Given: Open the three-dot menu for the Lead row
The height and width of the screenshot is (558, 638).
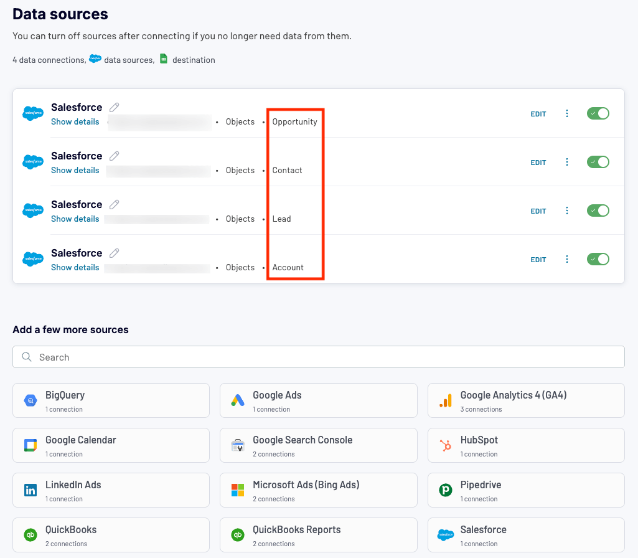Looking at the screenshot, I should (567, 210).
